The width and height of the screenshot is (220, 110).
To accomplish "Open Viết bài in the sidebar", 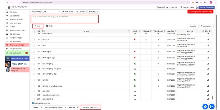I will (12, 27).
